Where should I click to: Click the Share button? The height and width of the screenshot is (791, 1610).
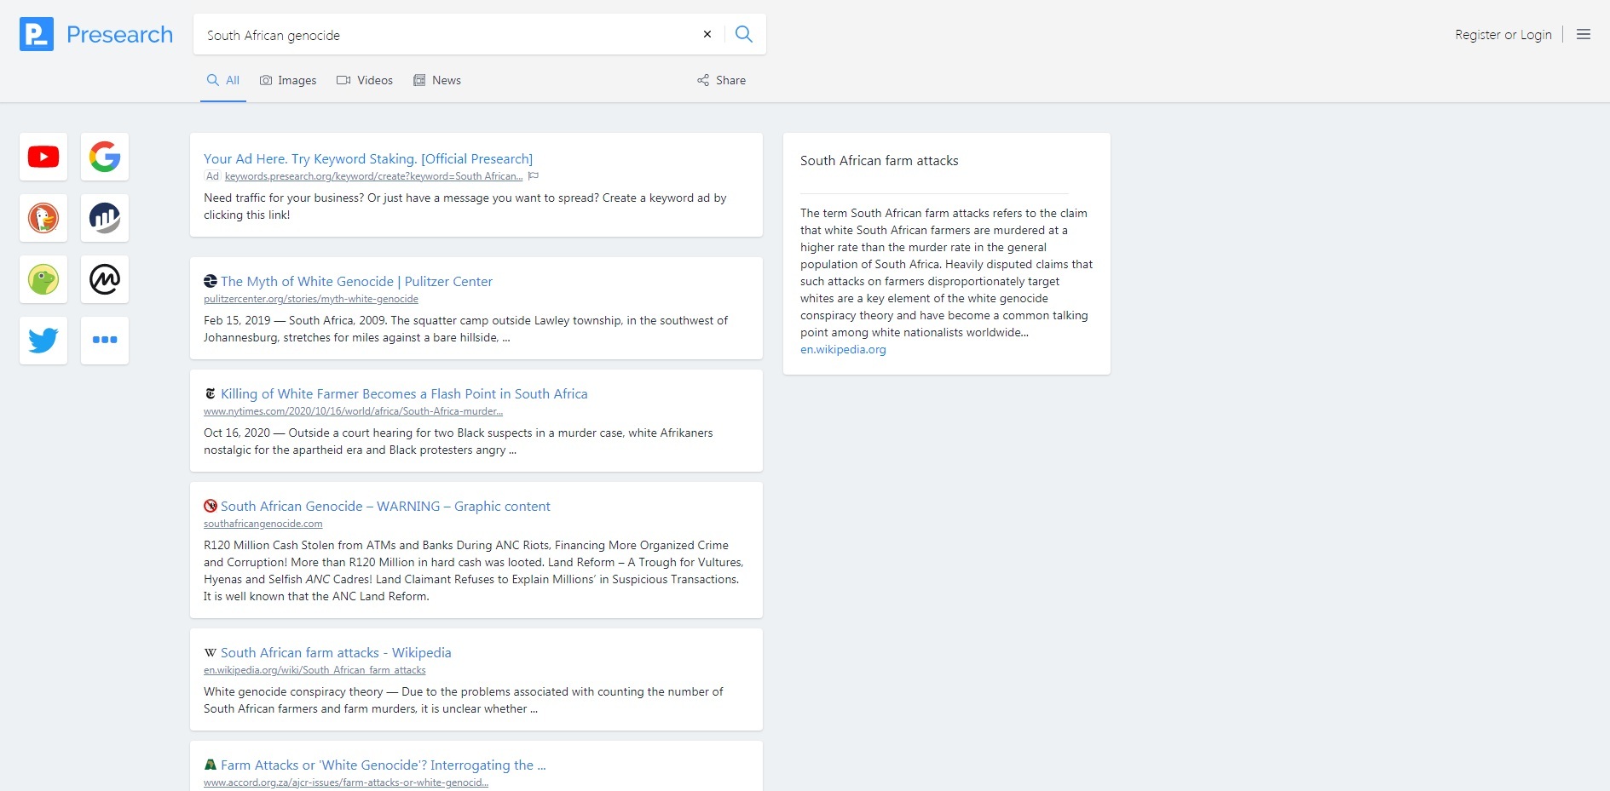coord(721,80)
